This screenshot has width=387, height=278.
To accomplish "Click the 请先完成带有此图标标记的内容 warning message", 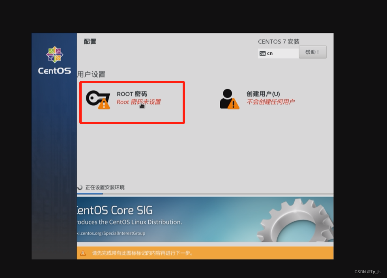I will pyautogui.click(x=143, y=253).
